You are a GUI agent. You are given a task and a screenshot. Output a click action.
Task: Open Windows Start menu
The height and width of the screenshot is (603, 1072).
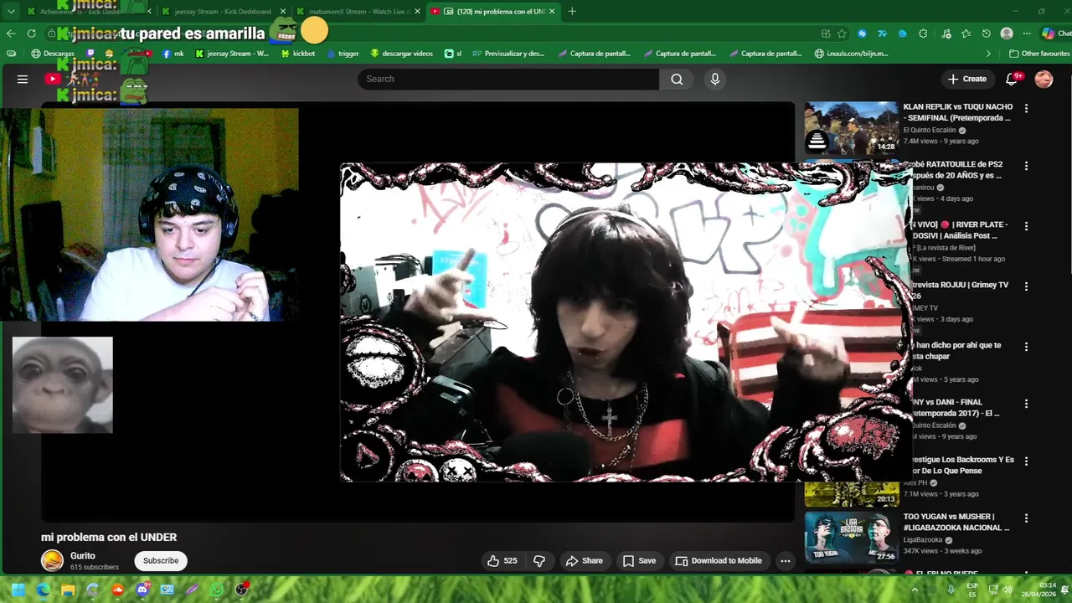[18, 590]
